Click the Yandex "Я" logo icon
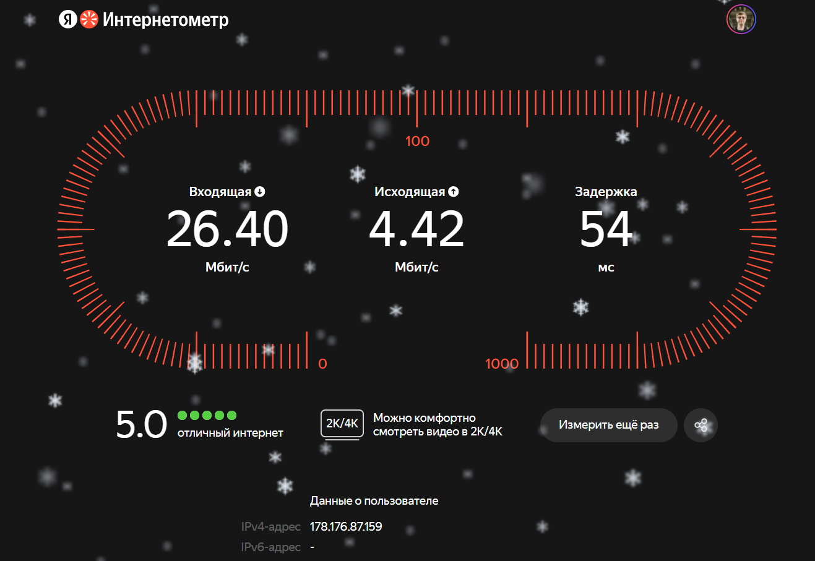Viewport: 815px width, 561px height. (67, 20)
